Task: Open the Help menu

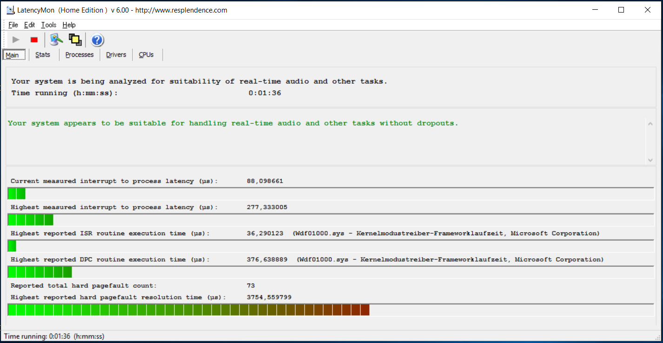Action: pyautogui.click(x=69, y=25)
